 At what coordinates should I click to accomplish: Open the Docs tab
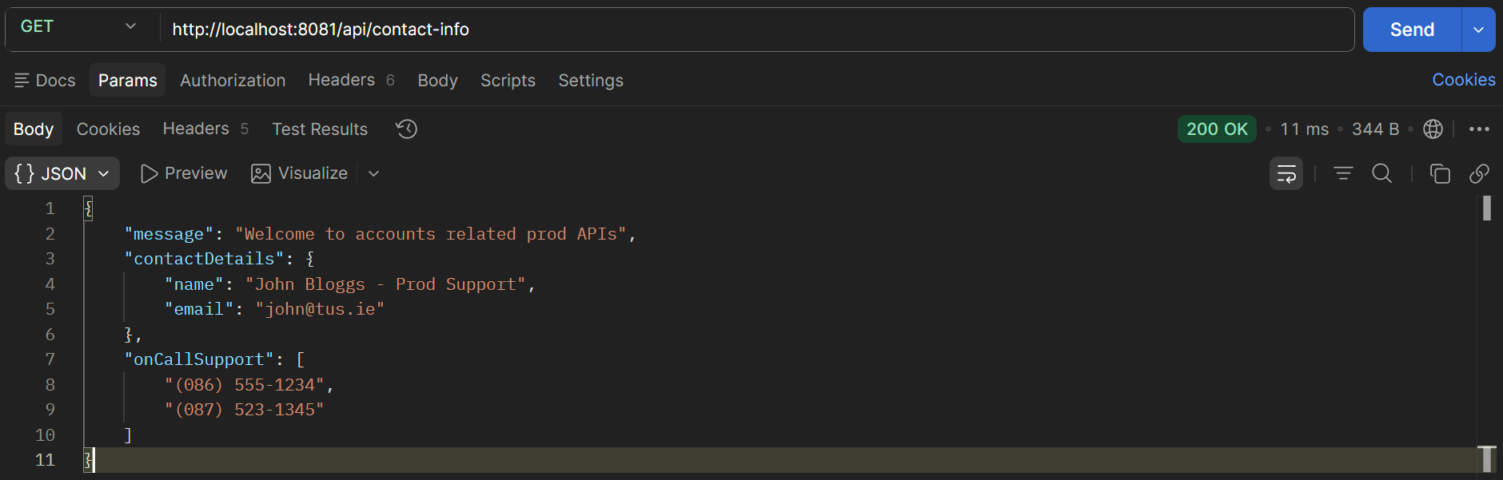pyautogui.click(x=45, y=81)
